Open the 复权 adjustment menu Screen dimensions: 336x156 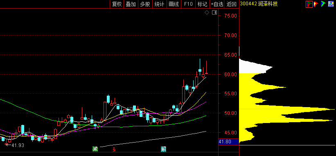[117, 4]
